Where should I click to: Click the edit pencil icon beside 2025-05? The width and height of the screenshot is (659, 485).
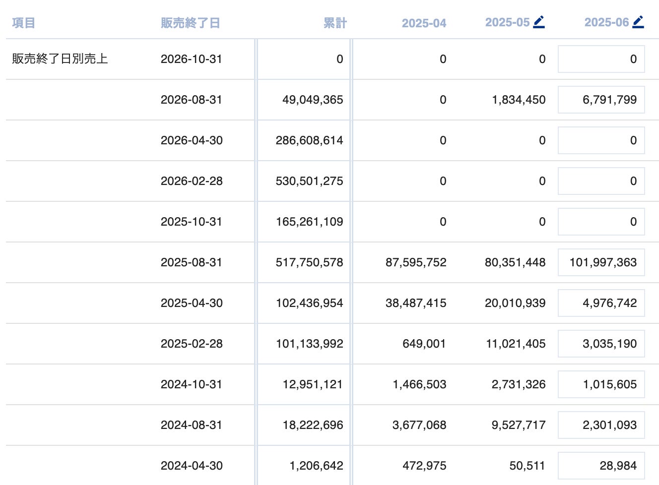[539, 22]
